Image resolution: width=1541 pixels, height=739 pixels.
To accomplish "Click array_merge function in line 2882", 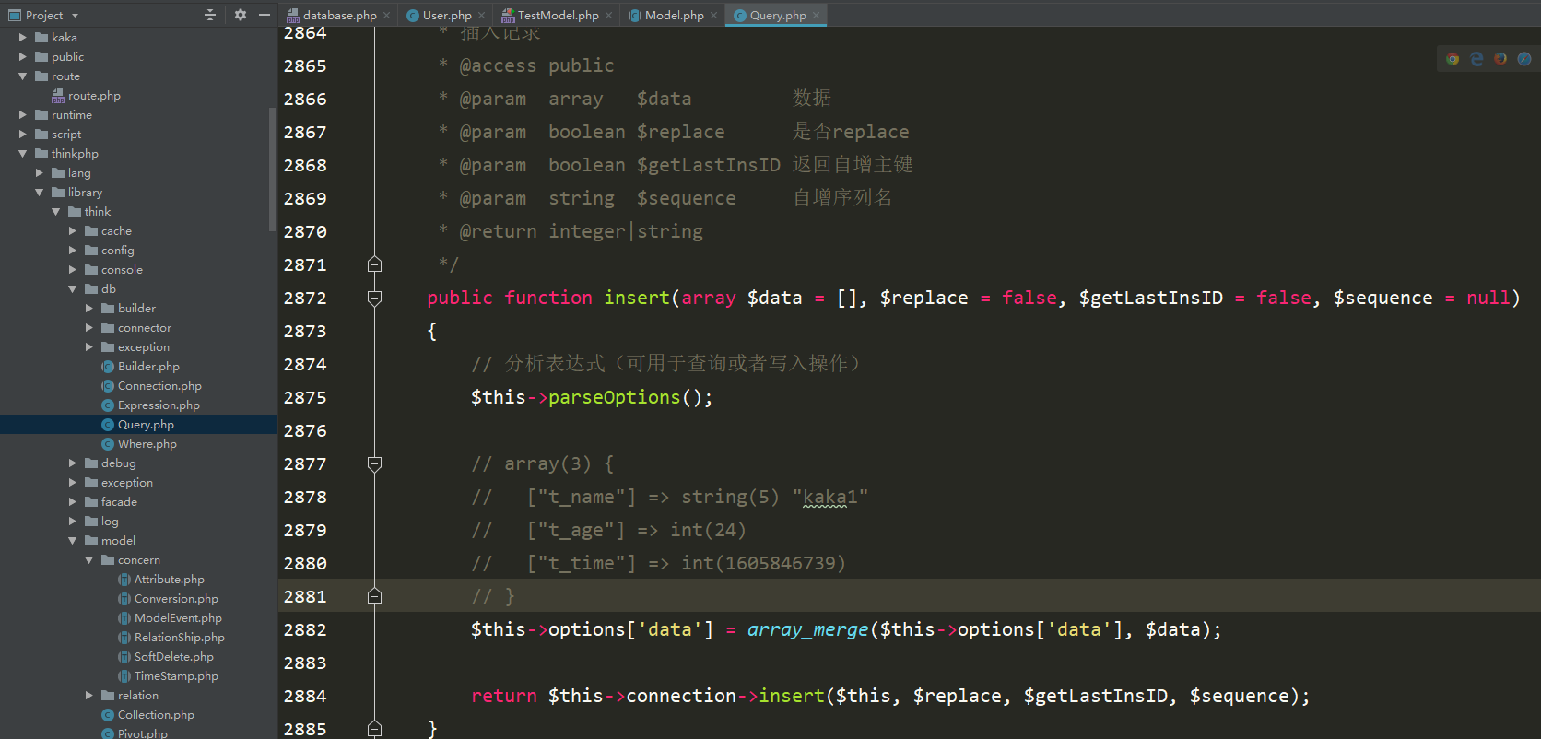I will pos(807,629).
